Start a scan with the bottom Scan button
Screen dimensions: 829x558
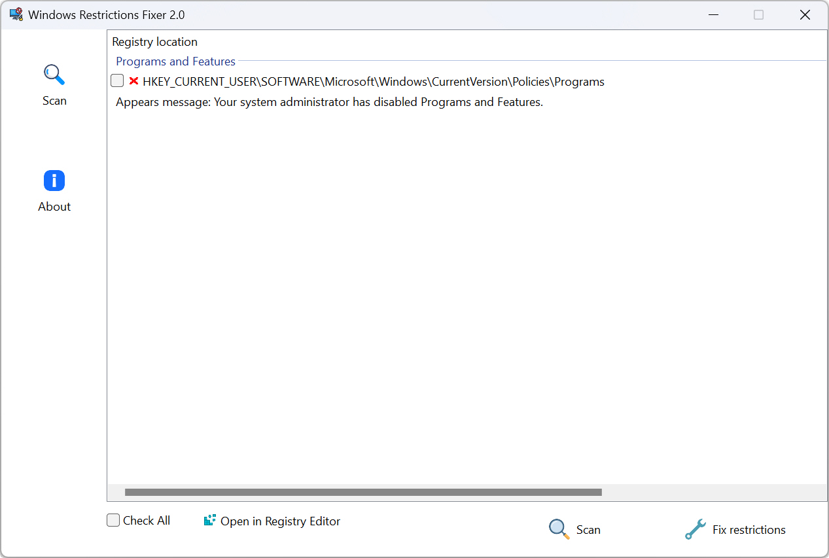click(588, 529)
